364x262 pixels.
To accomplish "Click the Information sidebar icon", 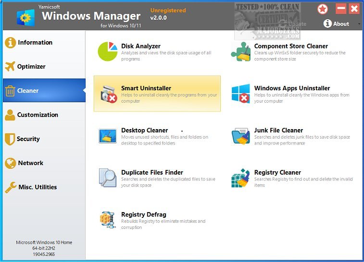I will pyautogui.click(x=10, y=43).
